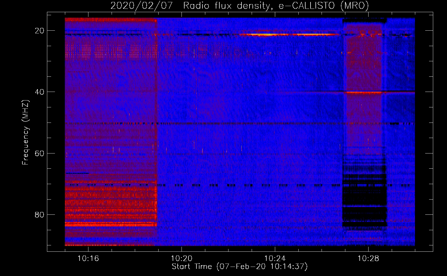Click the '10:20' time tick label
Screen dimensions: 447x276
pos(182,259)
